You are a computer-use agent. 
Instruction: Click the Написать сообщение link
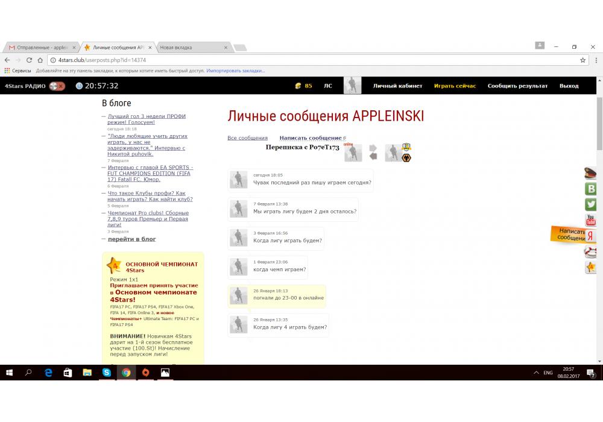point(310,138)
